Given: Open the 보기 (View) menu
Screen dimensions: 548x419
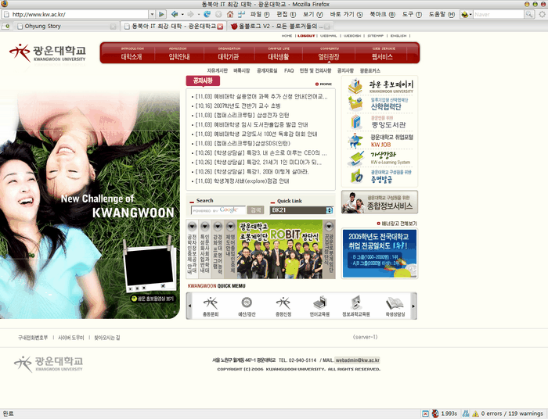Looking at the screenshot, I should pos(313,14).
